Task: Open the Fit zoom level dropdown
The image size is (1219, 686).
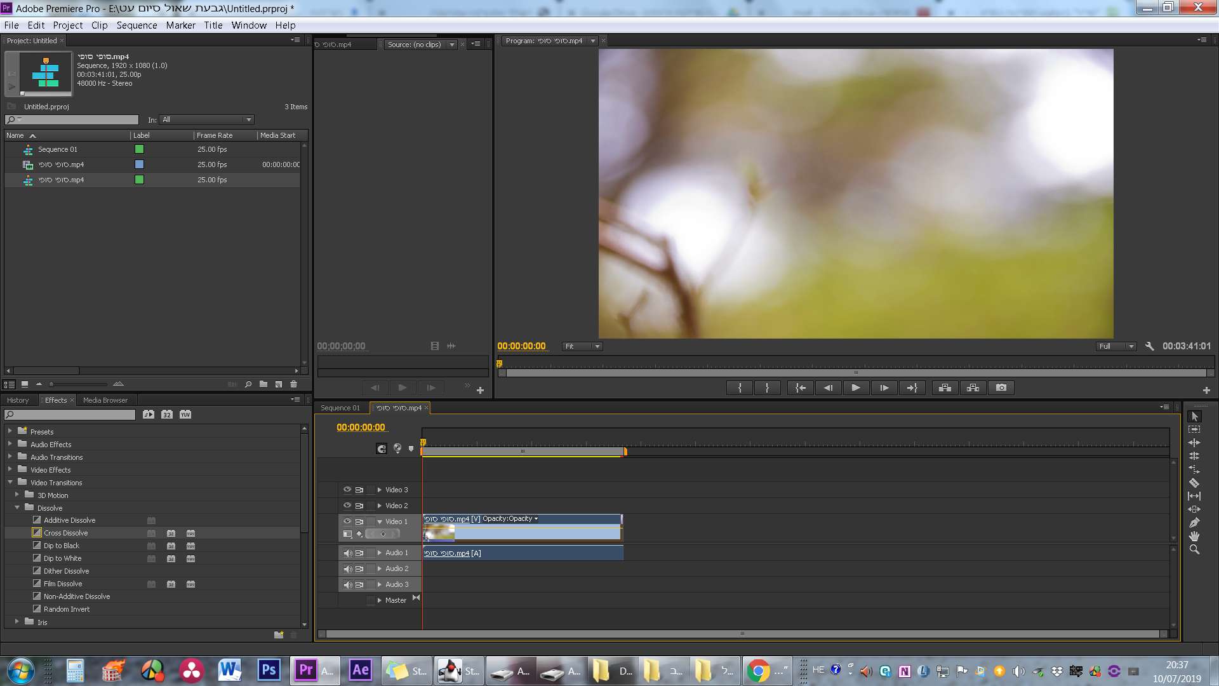Action: (582, 346)
